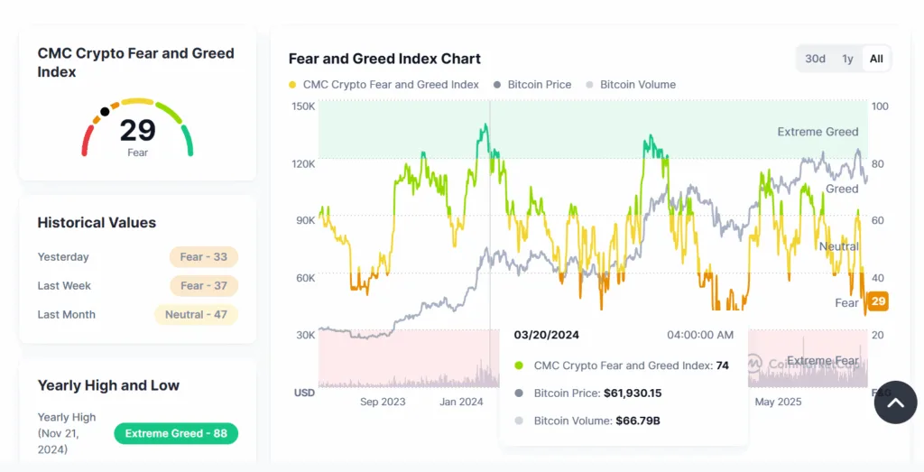Click the Last Week "Fear - 37" badge
Screen dimensions: 924x472
pyautogui.click(x=204, y=286)
